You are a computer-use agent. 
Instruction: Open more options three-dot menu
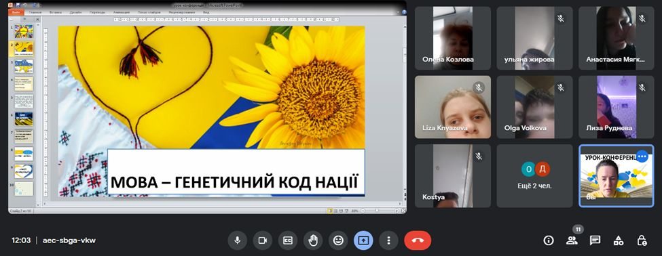click(388, 240)
